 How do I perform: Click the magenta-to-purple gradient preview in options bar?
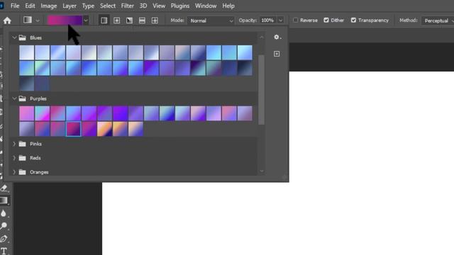point(65,21)
